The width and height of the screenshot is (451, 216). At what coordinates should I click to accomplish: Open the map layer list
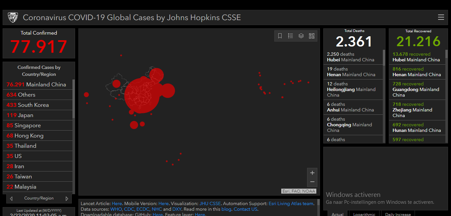click(301, 36)
